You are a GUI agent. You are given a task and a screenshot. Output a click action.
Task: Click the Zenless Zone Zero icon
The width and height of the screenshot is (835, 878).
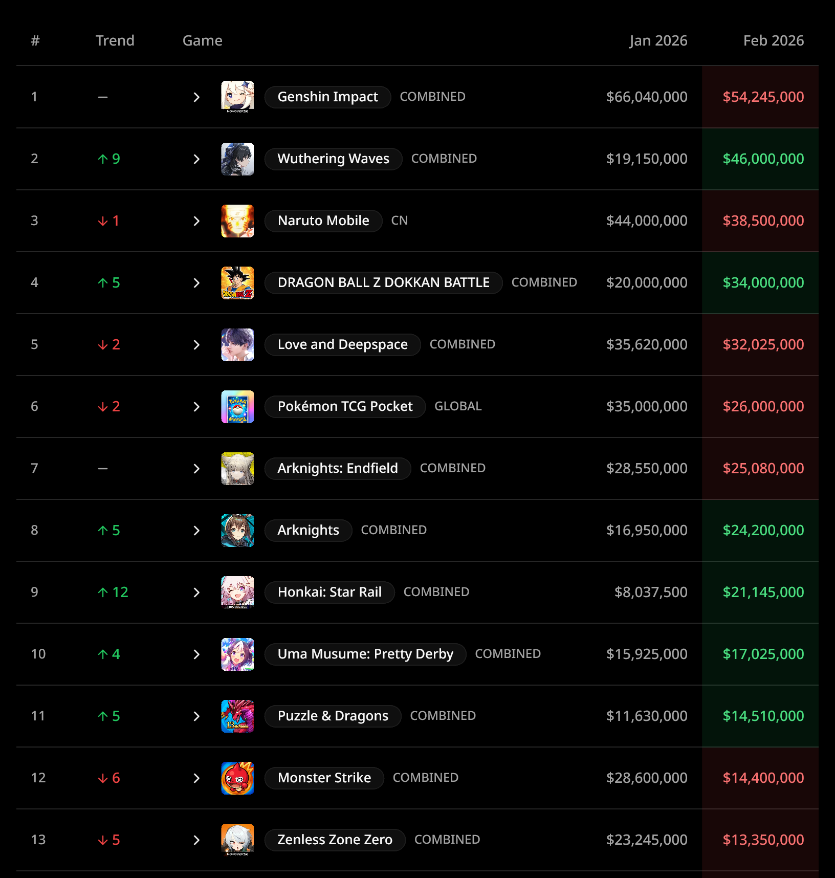pyautogui.click(x=237, y=840)
